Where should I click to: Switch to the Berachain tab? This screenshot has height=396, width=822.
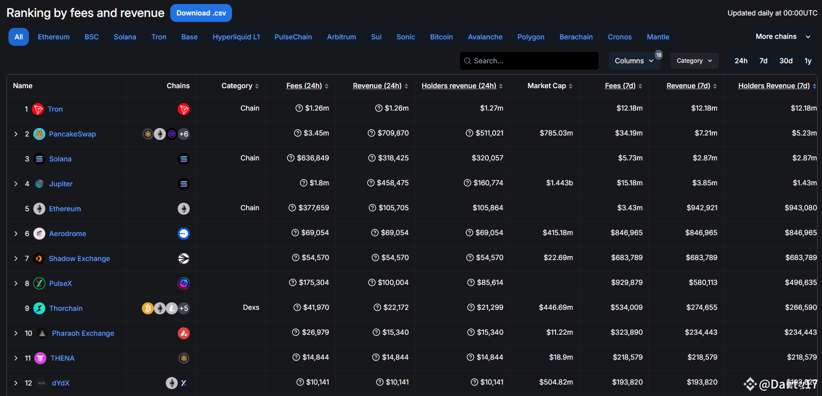pos(576,37)
